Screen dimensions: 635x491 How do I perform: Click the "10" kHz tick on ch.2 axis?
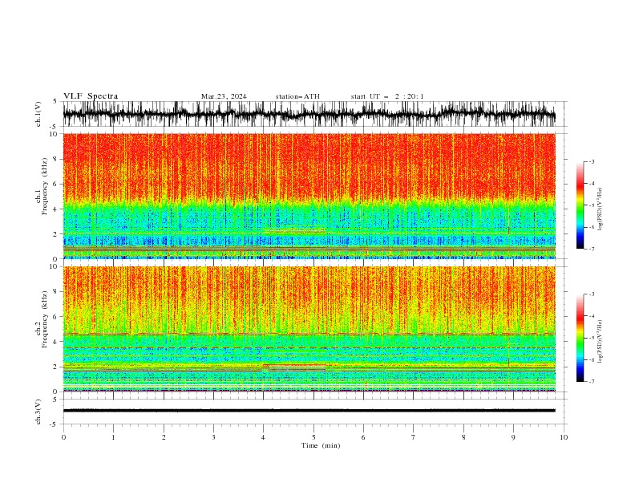(x=55, y=266)
